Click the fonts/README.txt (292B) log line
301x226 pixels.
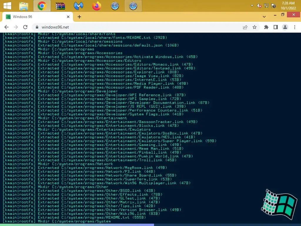point(85,38)
